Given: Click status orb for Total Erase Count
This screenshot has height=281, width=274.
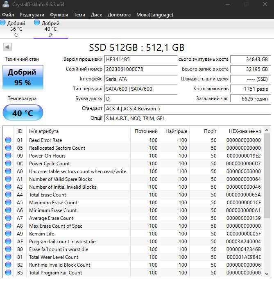Looking at the screenshot, I should [8, 194].
